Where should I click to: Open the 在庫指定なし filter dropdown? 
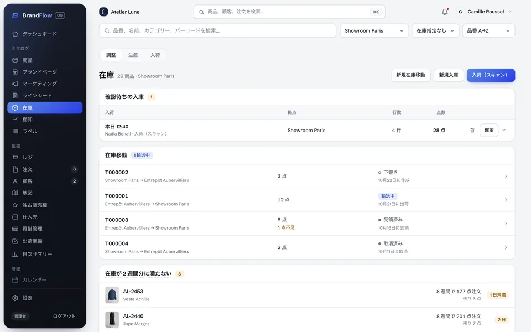(x=435, y=30)
